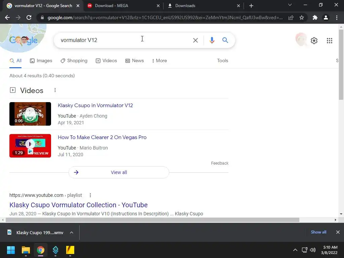This screenshot has width=344, height=258.
Task: Expand the More search filters menu
Action: (x=160, y=61)
